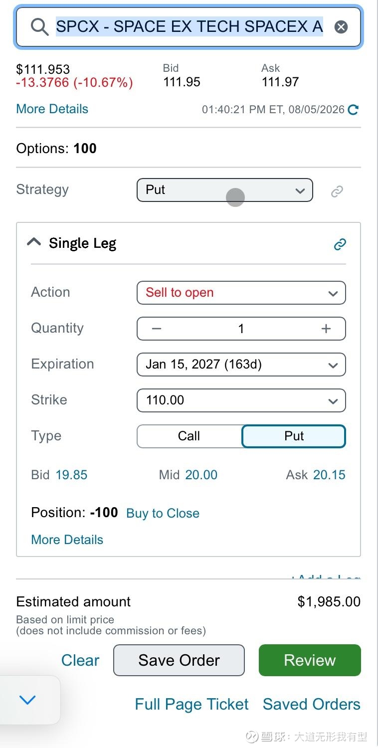The width and height of the screenshot is (378, 748).
Task: Expand the bottom-left blue chevron panel
Action: pyautogui.click(x=27, y=700)
